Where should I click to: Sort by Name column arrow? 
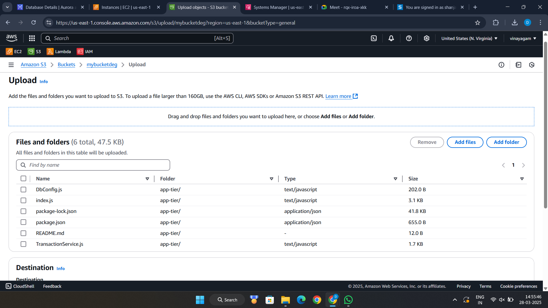(x=147, y=179)
